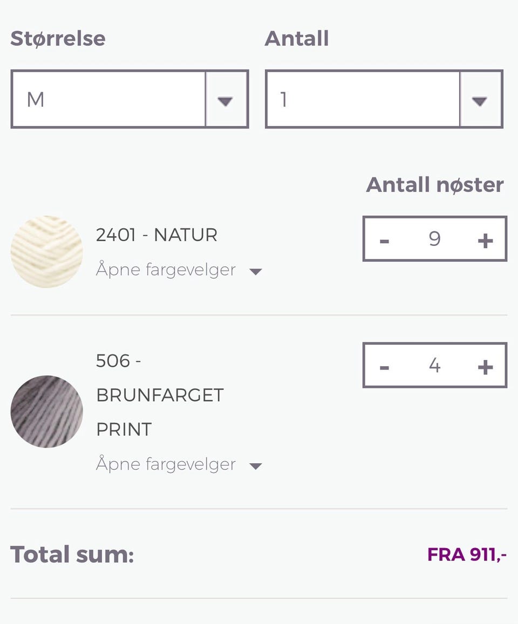The height and width of the screenshot is (624, 518).
Task: Increase BRUNFARGET PRINT skein count
Action: coord(486,367)
